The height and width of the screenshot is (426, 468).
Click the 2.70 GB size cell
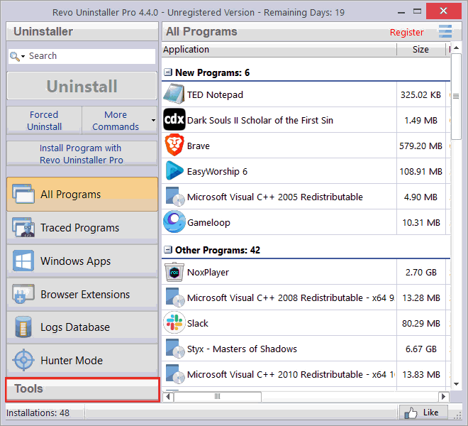coord(420,273)
